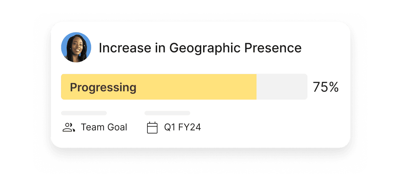
Task: Open the Increase in Geographic Presence goal title
Action: point(200,48)
